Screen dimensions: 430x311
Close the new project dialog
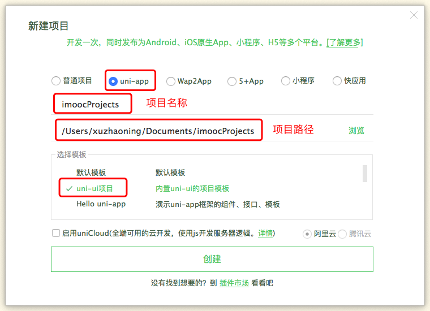[x=414, y=15]
